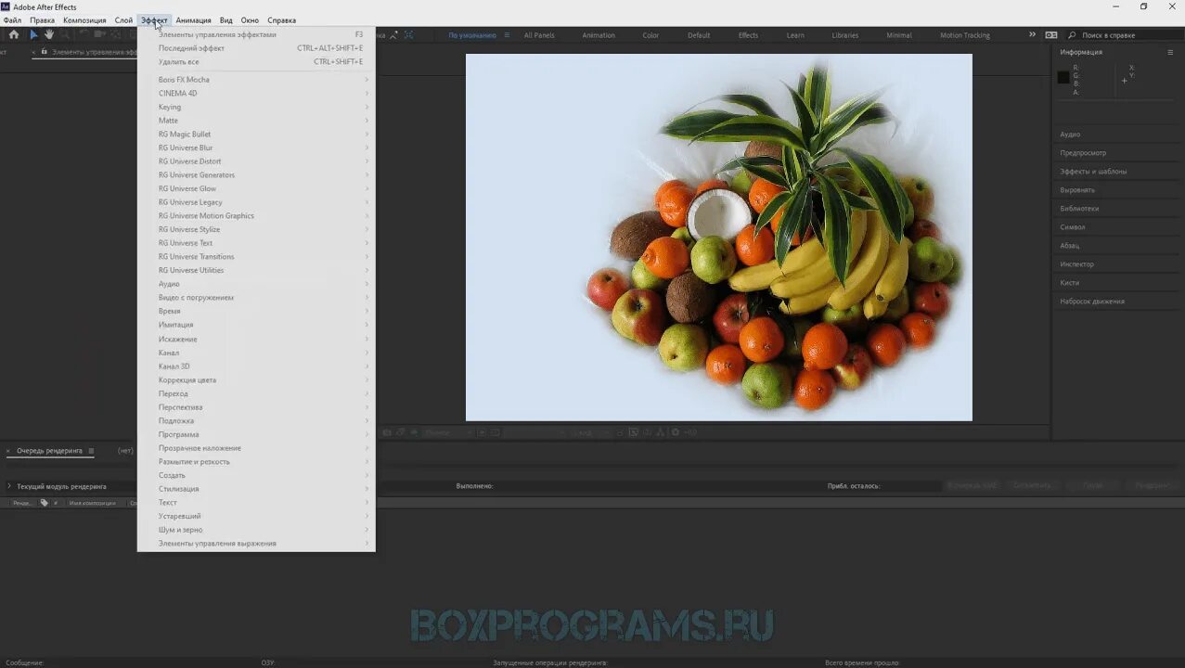Click the magnifier icon beside help search
1185x668 pixels.
pos(1072,34)
